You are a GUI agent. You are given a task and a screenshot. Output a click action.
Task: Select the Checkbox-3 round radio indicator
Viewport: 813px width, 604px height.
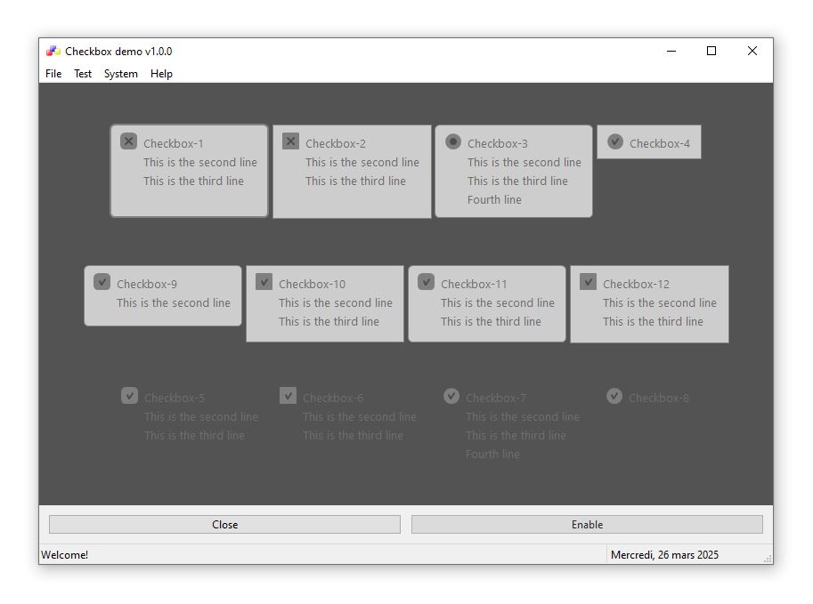tap(453, 141)
